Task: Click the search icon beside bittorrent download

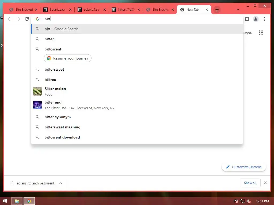Action: pyautogui.click(x=37, y=137)
